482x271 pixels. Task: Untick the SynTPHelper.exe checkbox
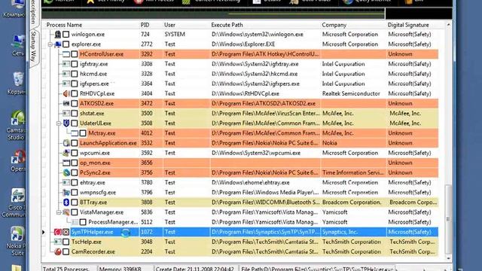pyautogui.click(x=66, y=232)
